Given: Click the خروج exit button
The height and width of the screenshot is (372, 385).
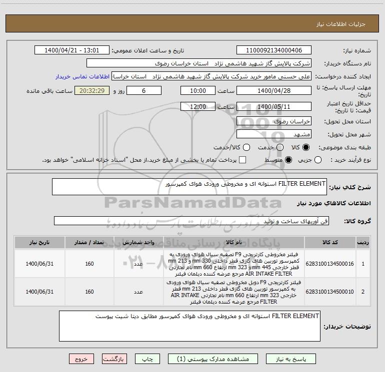Looking at the screenshot, I should [x=81, y=359].
